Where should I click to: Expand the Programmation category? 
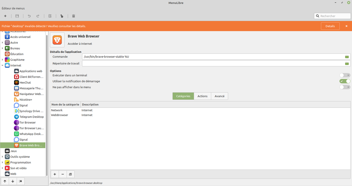[2, 162]
